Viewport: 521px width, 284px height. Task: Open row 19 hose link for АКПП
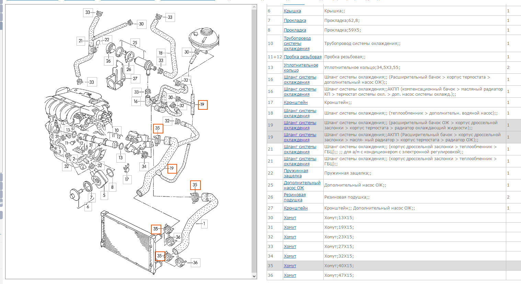pyautogui.click(x=300, y=137)
